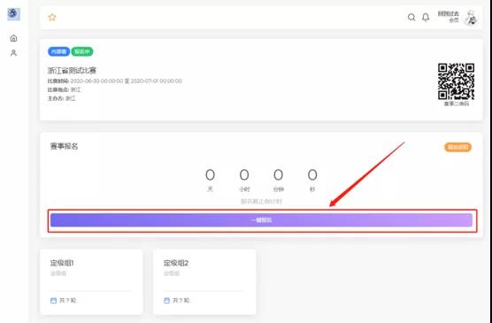
Task: Click the site logo in sidebar
Action: pyautogui.click(x=13, y=14)
